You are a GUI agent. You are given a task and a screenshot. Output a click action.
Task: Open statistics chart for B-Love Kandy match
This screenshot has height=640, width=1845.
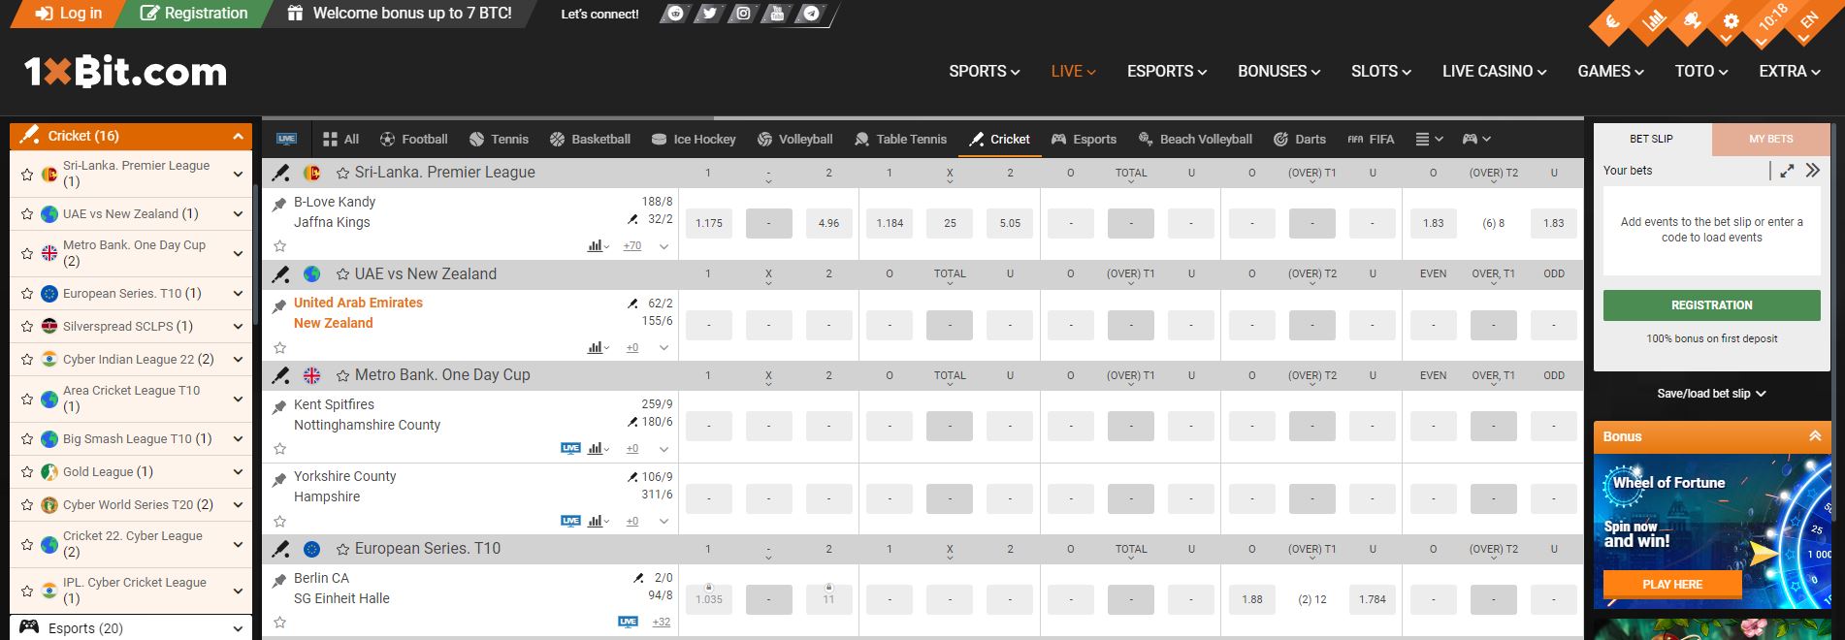click(x=598, y=246)
